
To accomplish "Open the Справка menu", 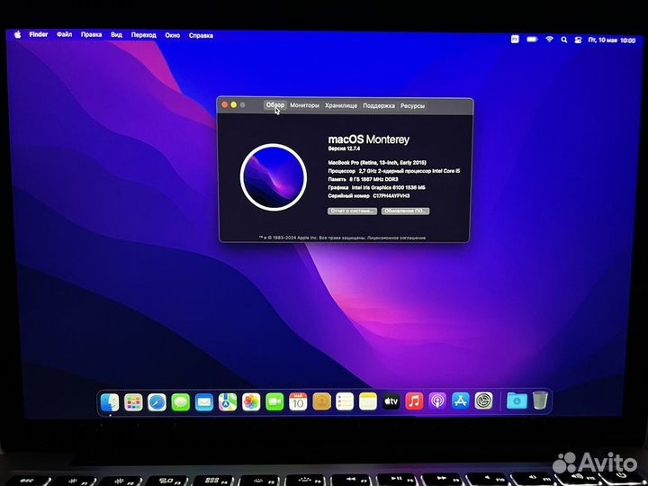I will pos(201,35).
